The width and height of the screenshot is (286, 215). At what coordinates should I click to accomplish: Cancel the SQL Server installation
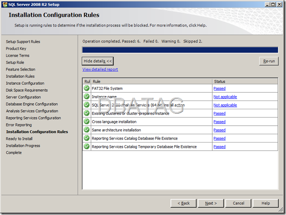[238, 203]
